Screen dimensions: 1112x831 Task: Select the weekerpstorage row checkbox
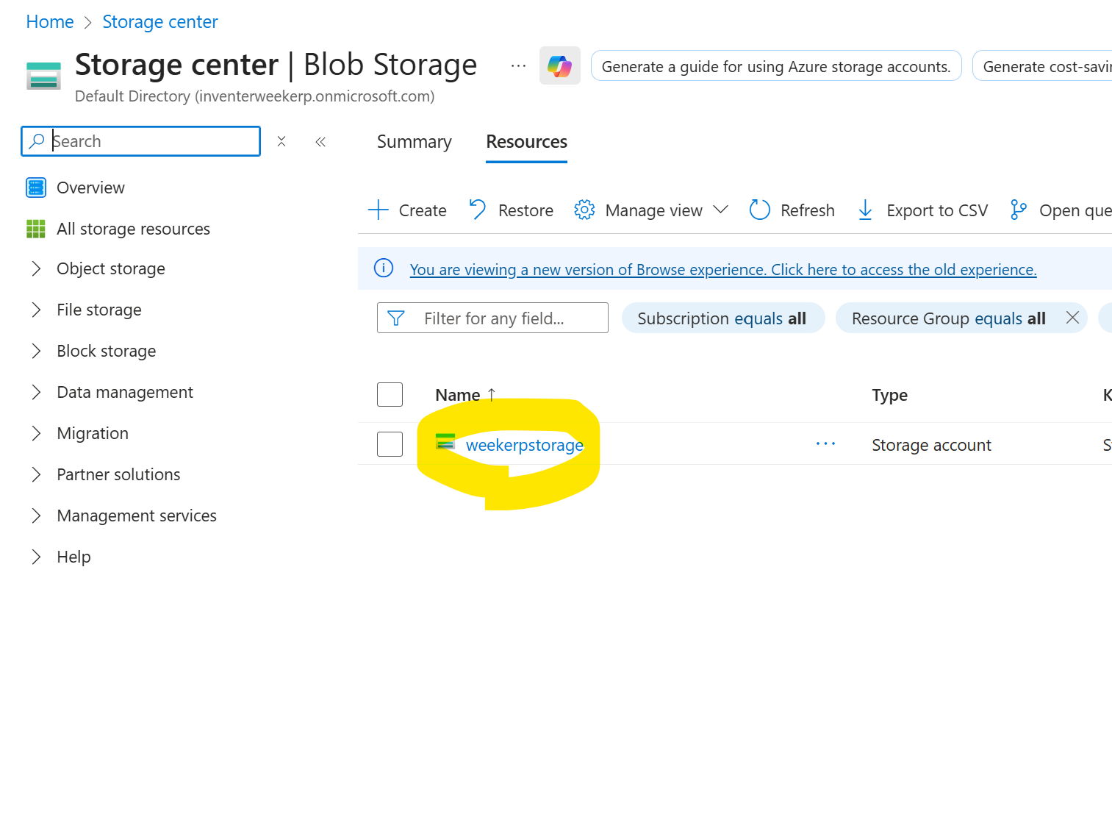(390, 444)
